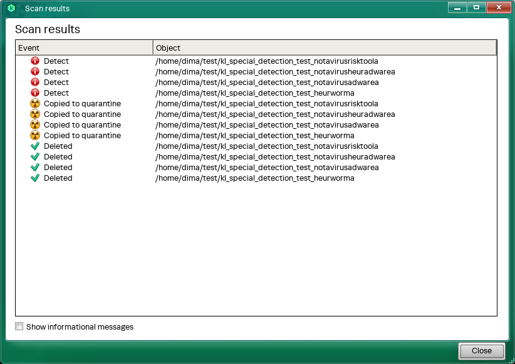Click the red Detect icon for heurworma
The image size is (515, 364).
35,93
